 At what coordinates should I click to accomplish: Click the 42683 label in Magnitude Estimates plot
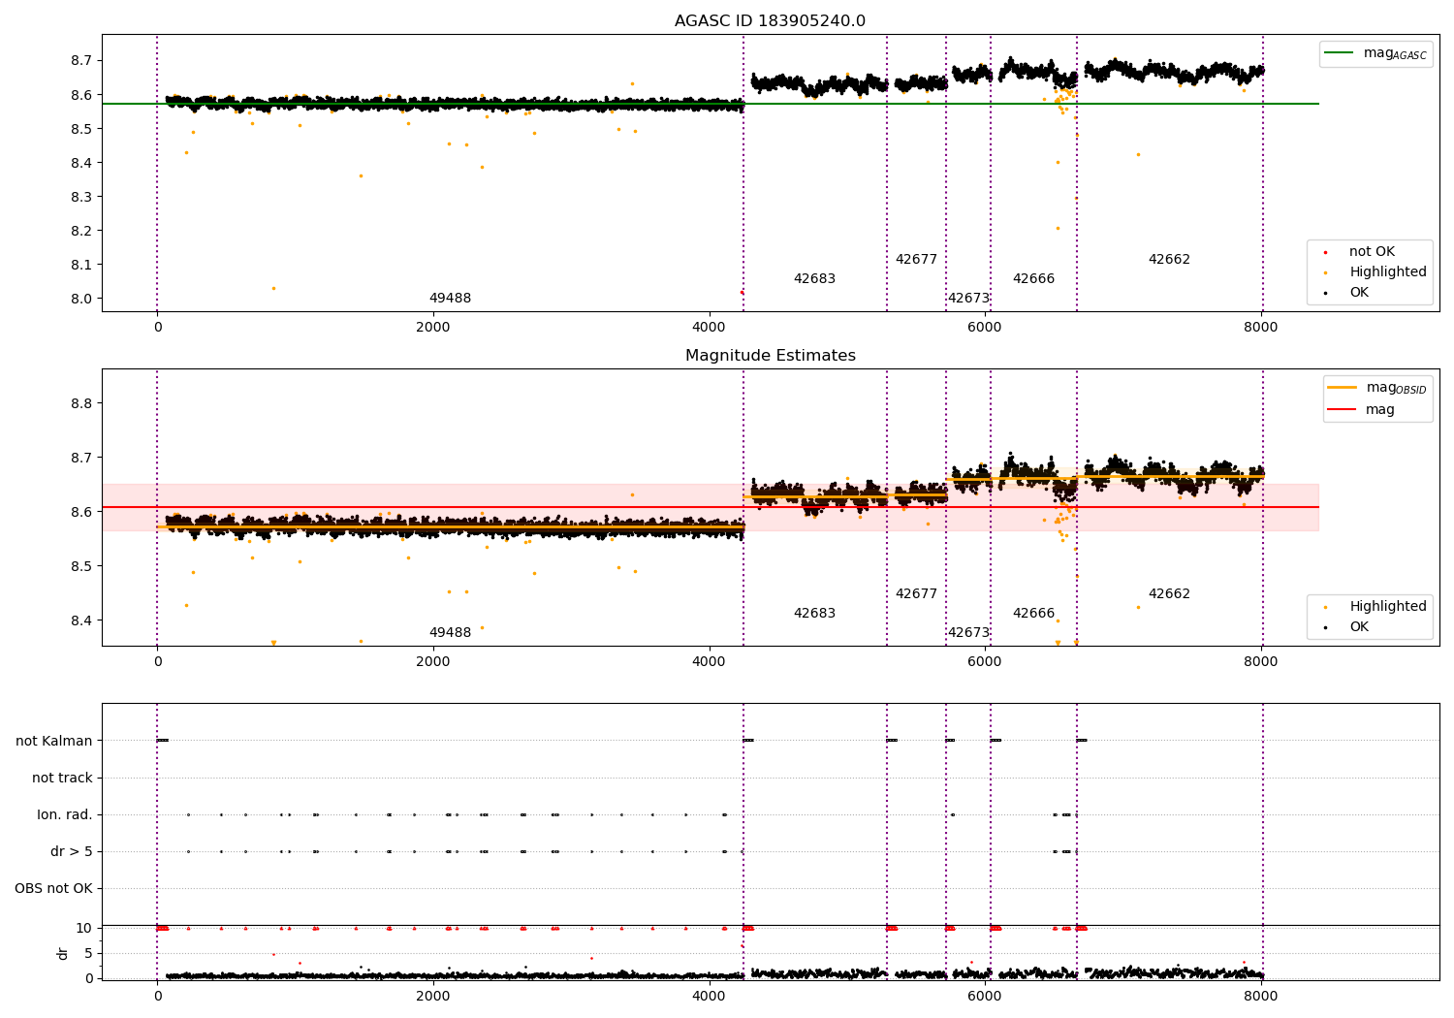click(x=814, y=614)
